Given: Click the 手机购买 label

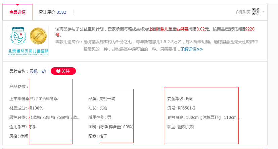Looking at the screenshot, I should pyautogui.click(x=242, y=12).
